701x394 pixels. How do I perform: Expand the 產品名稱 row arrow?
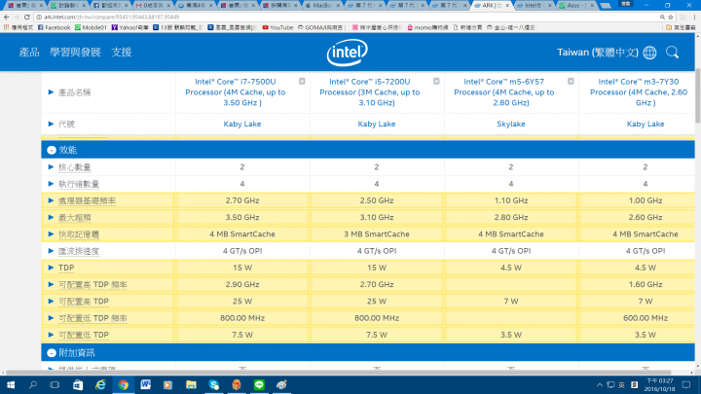(x=51, y=92)
